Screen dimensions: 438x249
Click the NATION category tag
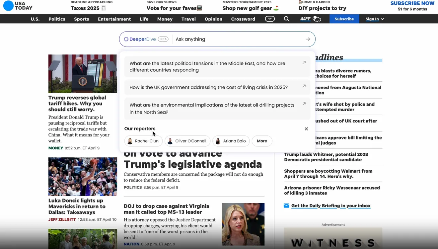pyautogui.click(x=131, y=244)
